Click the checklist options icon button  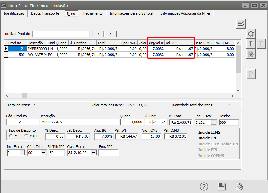(241, 24)
